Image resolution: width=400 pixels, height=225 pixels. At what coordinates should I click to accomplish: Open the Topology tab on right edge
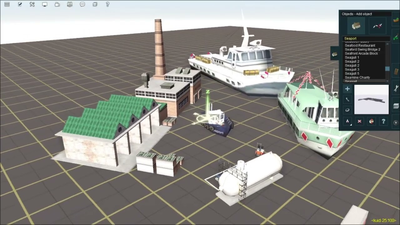tap(396, 19)
